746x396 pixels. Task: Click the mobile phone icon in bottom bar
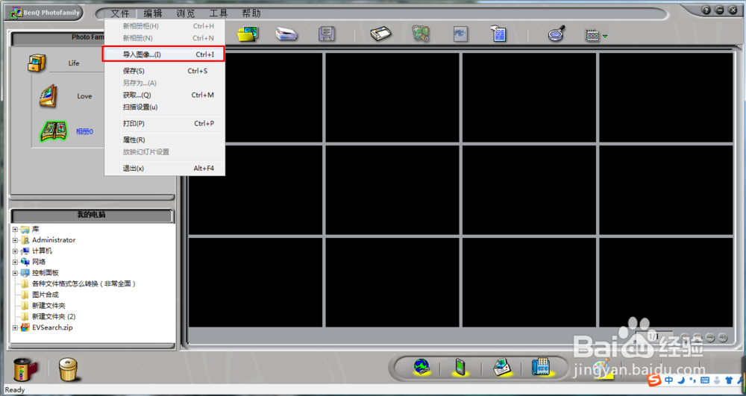click(x=460, y=367)
